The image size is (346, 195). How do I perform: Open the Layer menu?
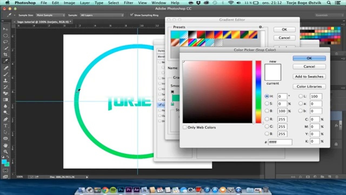click(85, 3)
